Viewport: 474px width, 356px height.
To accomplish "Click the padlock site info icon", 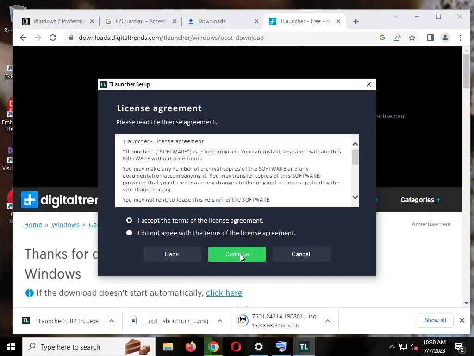I will click(71, 38).
